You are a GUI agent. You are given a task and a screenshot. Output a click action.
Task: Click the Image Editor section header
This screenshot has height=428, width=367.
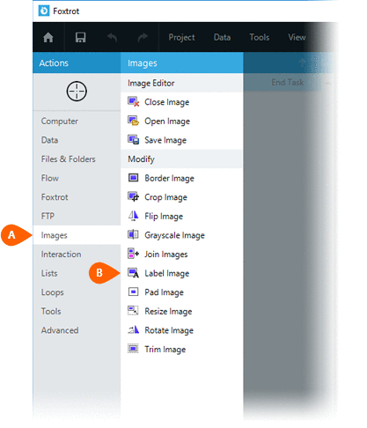coord(181,83)
